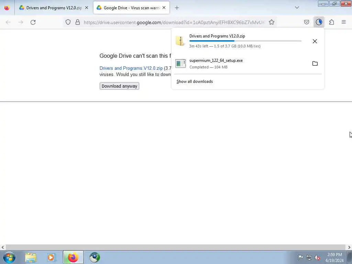
Task: Open network connection tray icon
Action: [309, 257]
